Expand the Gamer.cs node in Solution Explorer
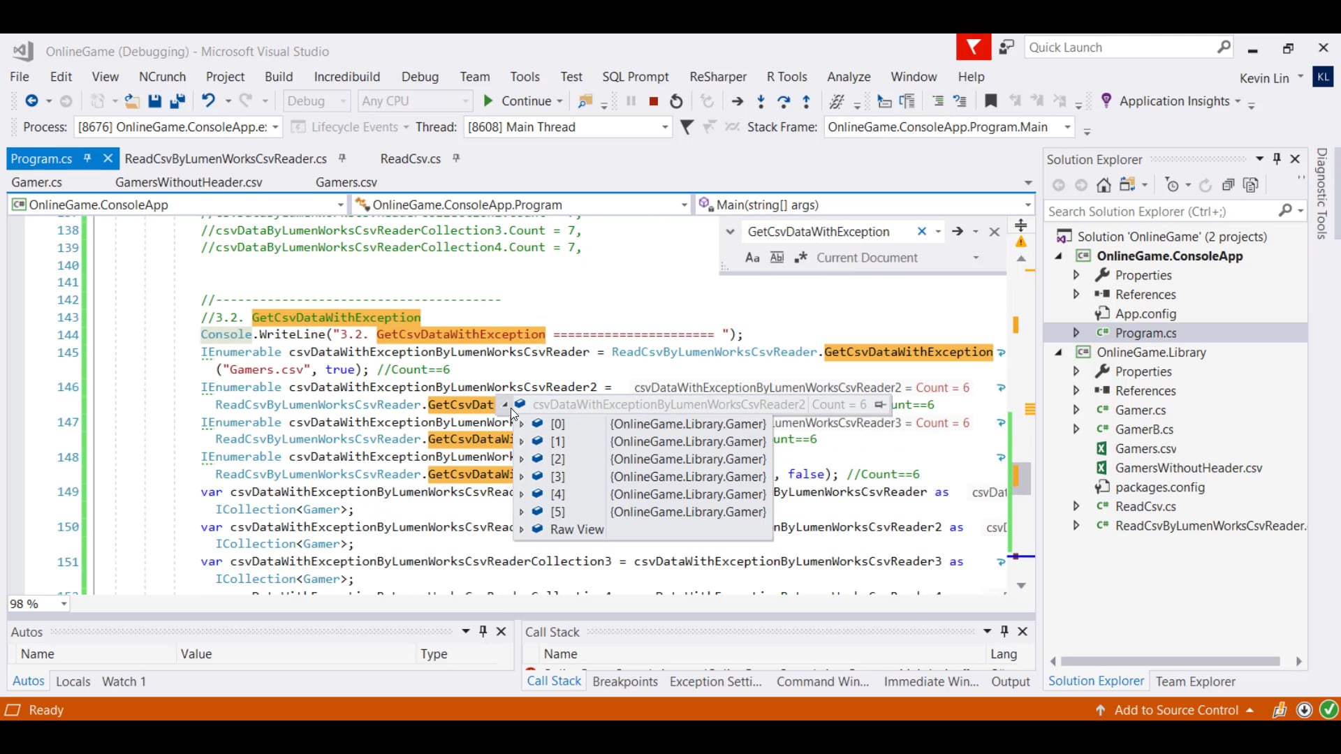The image size is (1341, 754). (x=1076, y=411)
